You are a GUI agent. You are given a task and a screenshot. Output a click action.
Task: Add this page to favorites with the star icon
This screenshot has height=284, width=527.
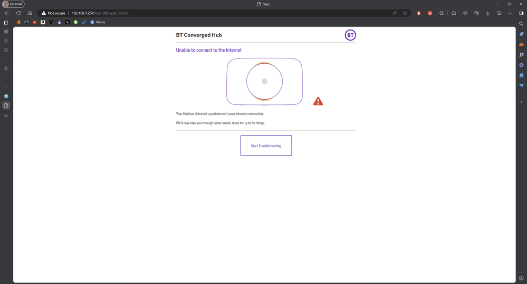(405, 13)
